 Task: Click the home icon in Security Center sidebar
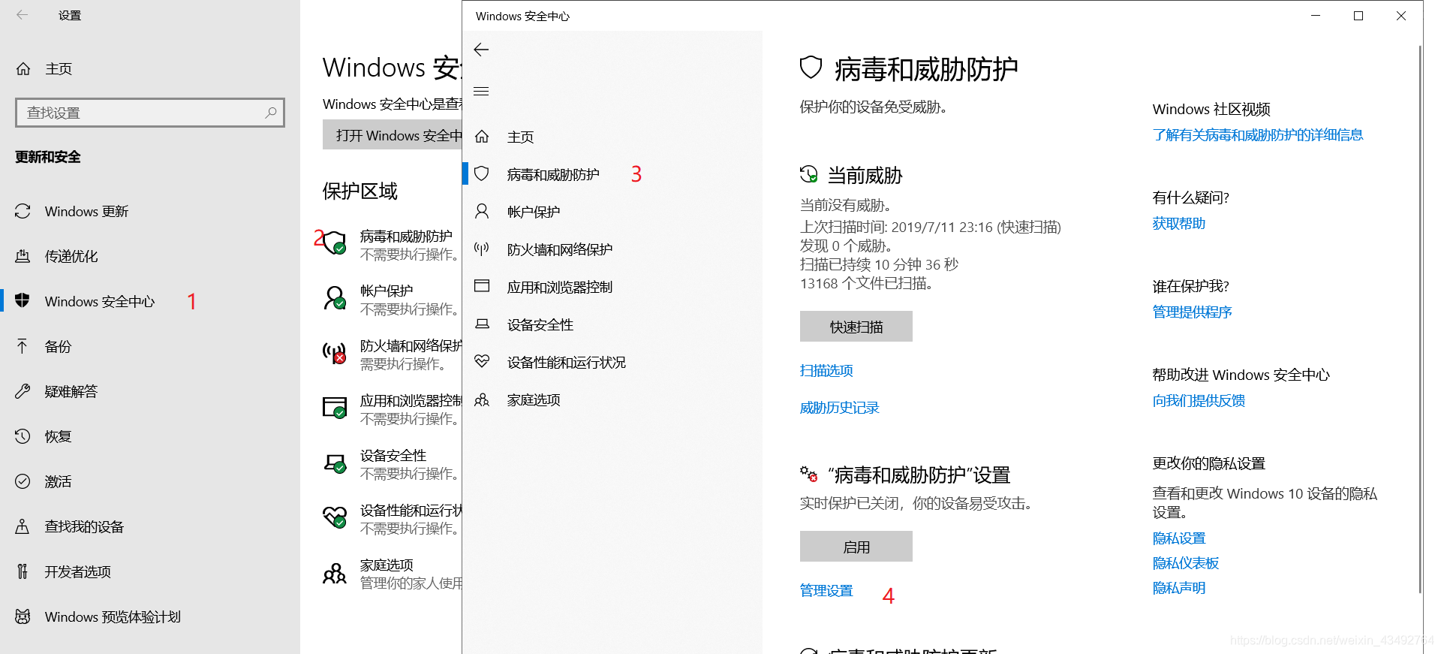[482, 137]
